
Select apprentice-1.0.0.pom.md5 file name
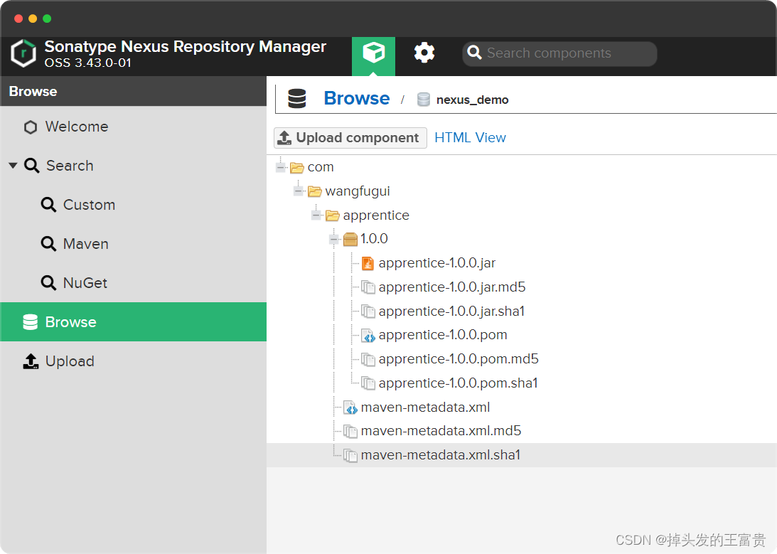click(x=459, y=359)
